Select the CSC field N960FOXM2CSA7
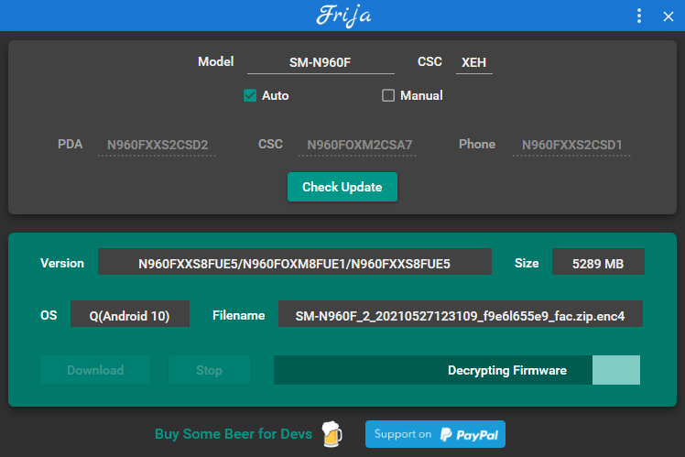 357,145
